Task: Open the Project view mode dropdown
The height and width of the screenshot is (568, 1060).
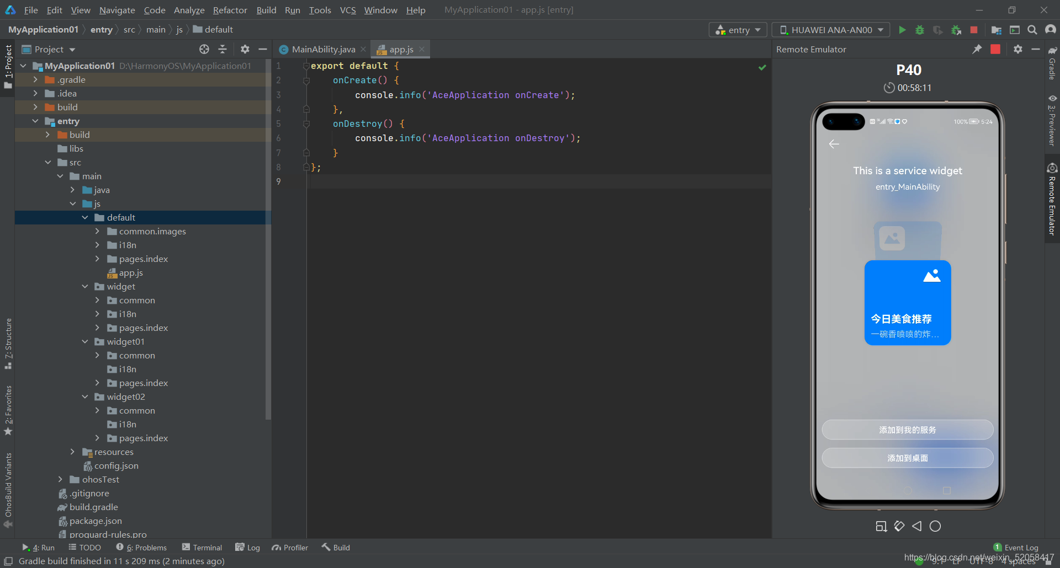Action: tap(49, 49)
